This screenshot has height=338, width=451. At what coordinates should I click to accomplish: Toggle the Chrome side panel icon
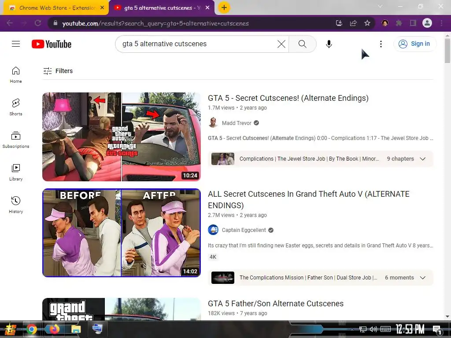coord(413,23)
